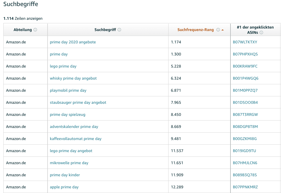Select rank value 6.871

point(176,90)
